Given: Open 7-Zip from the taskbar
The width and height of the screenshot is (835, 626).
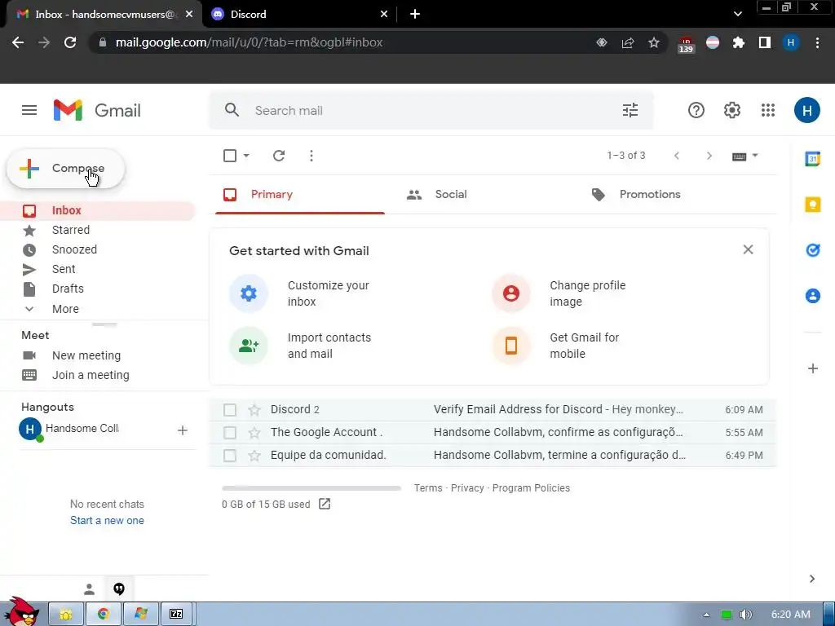Looking at the screenshot, I should click(176, 614).
